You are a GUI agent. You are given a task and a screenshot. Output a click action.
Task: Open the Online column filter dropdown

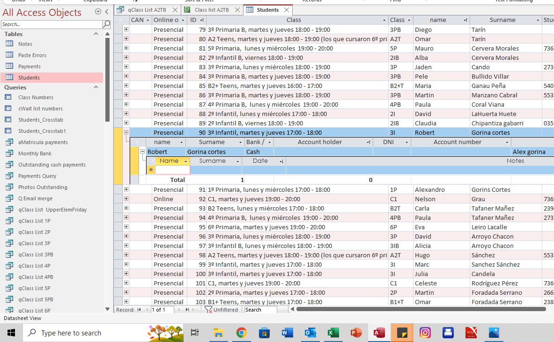tap(183, 20)
